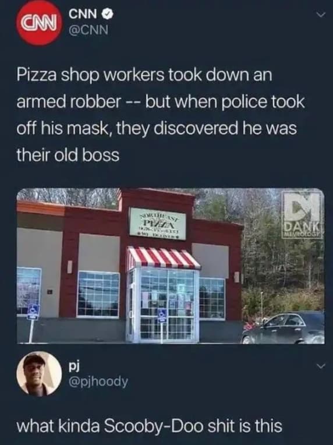Open pj's profile photo
Screen dimensions: 333x445
coord(39,374)
